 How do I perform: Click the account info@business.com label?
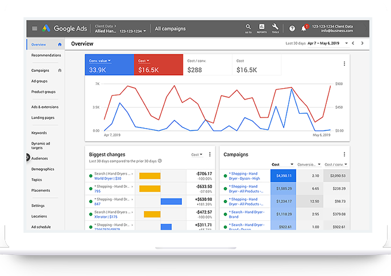[x=337, y=31]
